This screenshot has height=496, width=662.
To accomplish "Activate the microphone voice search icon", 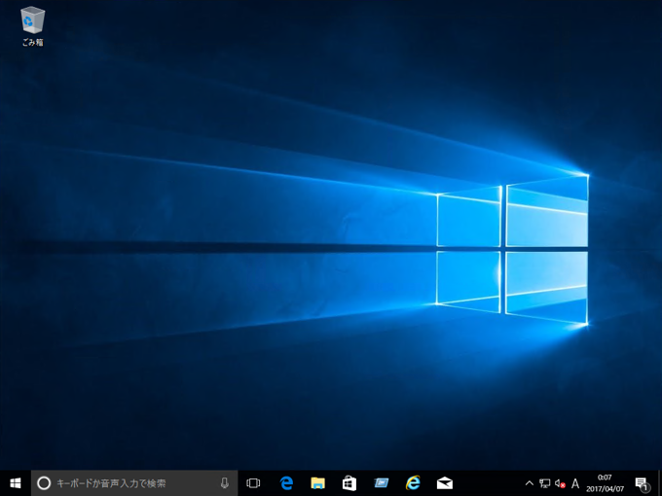I will point(225,483).
